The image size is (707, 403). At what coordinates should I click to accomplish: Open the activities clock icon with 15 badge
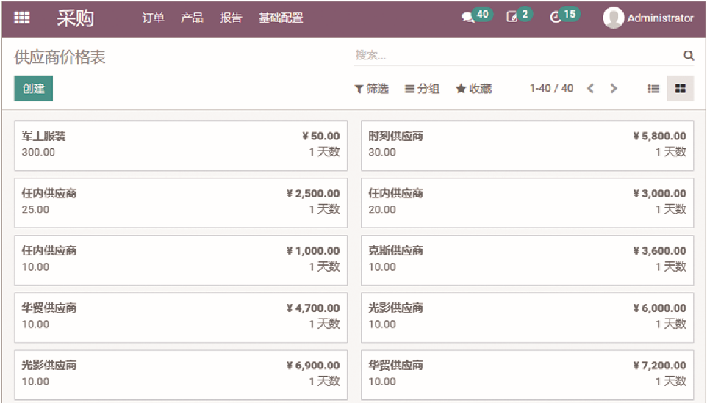point(556,18)
